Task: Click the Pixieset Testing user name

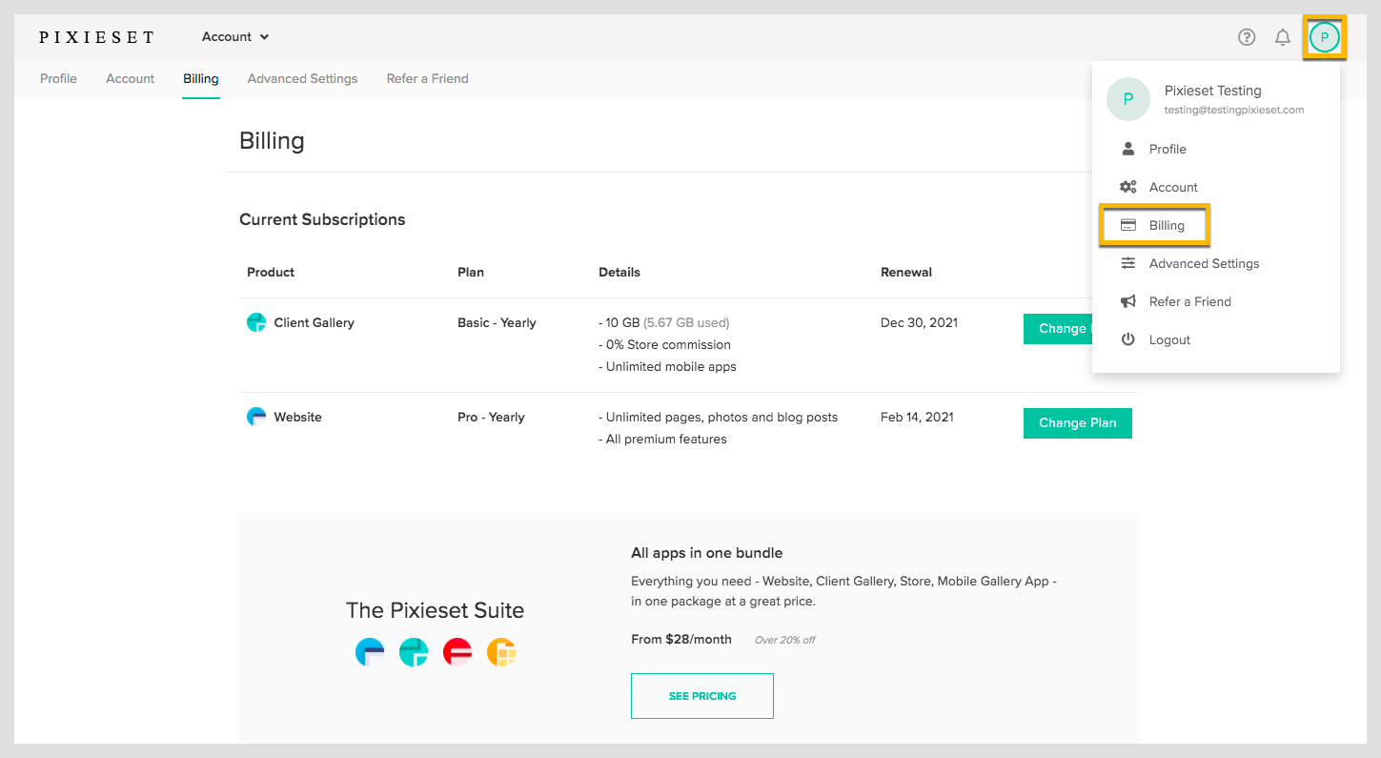Action: tap(1213, 91)
